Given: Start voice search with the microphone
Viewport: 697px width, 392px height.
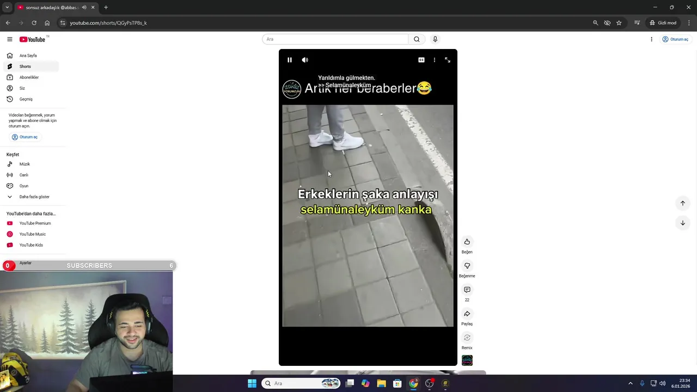Looking at the screenshot, I should click(435, 39).
